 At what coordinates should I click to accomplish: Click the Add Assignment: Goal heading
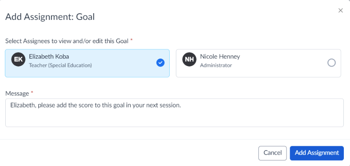click(x=50, y=17)
